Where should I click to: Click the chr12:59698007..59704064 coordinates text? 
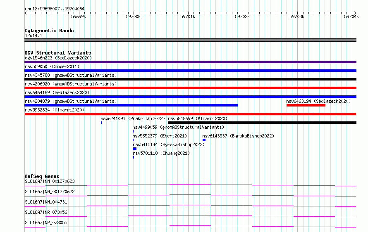55,9
